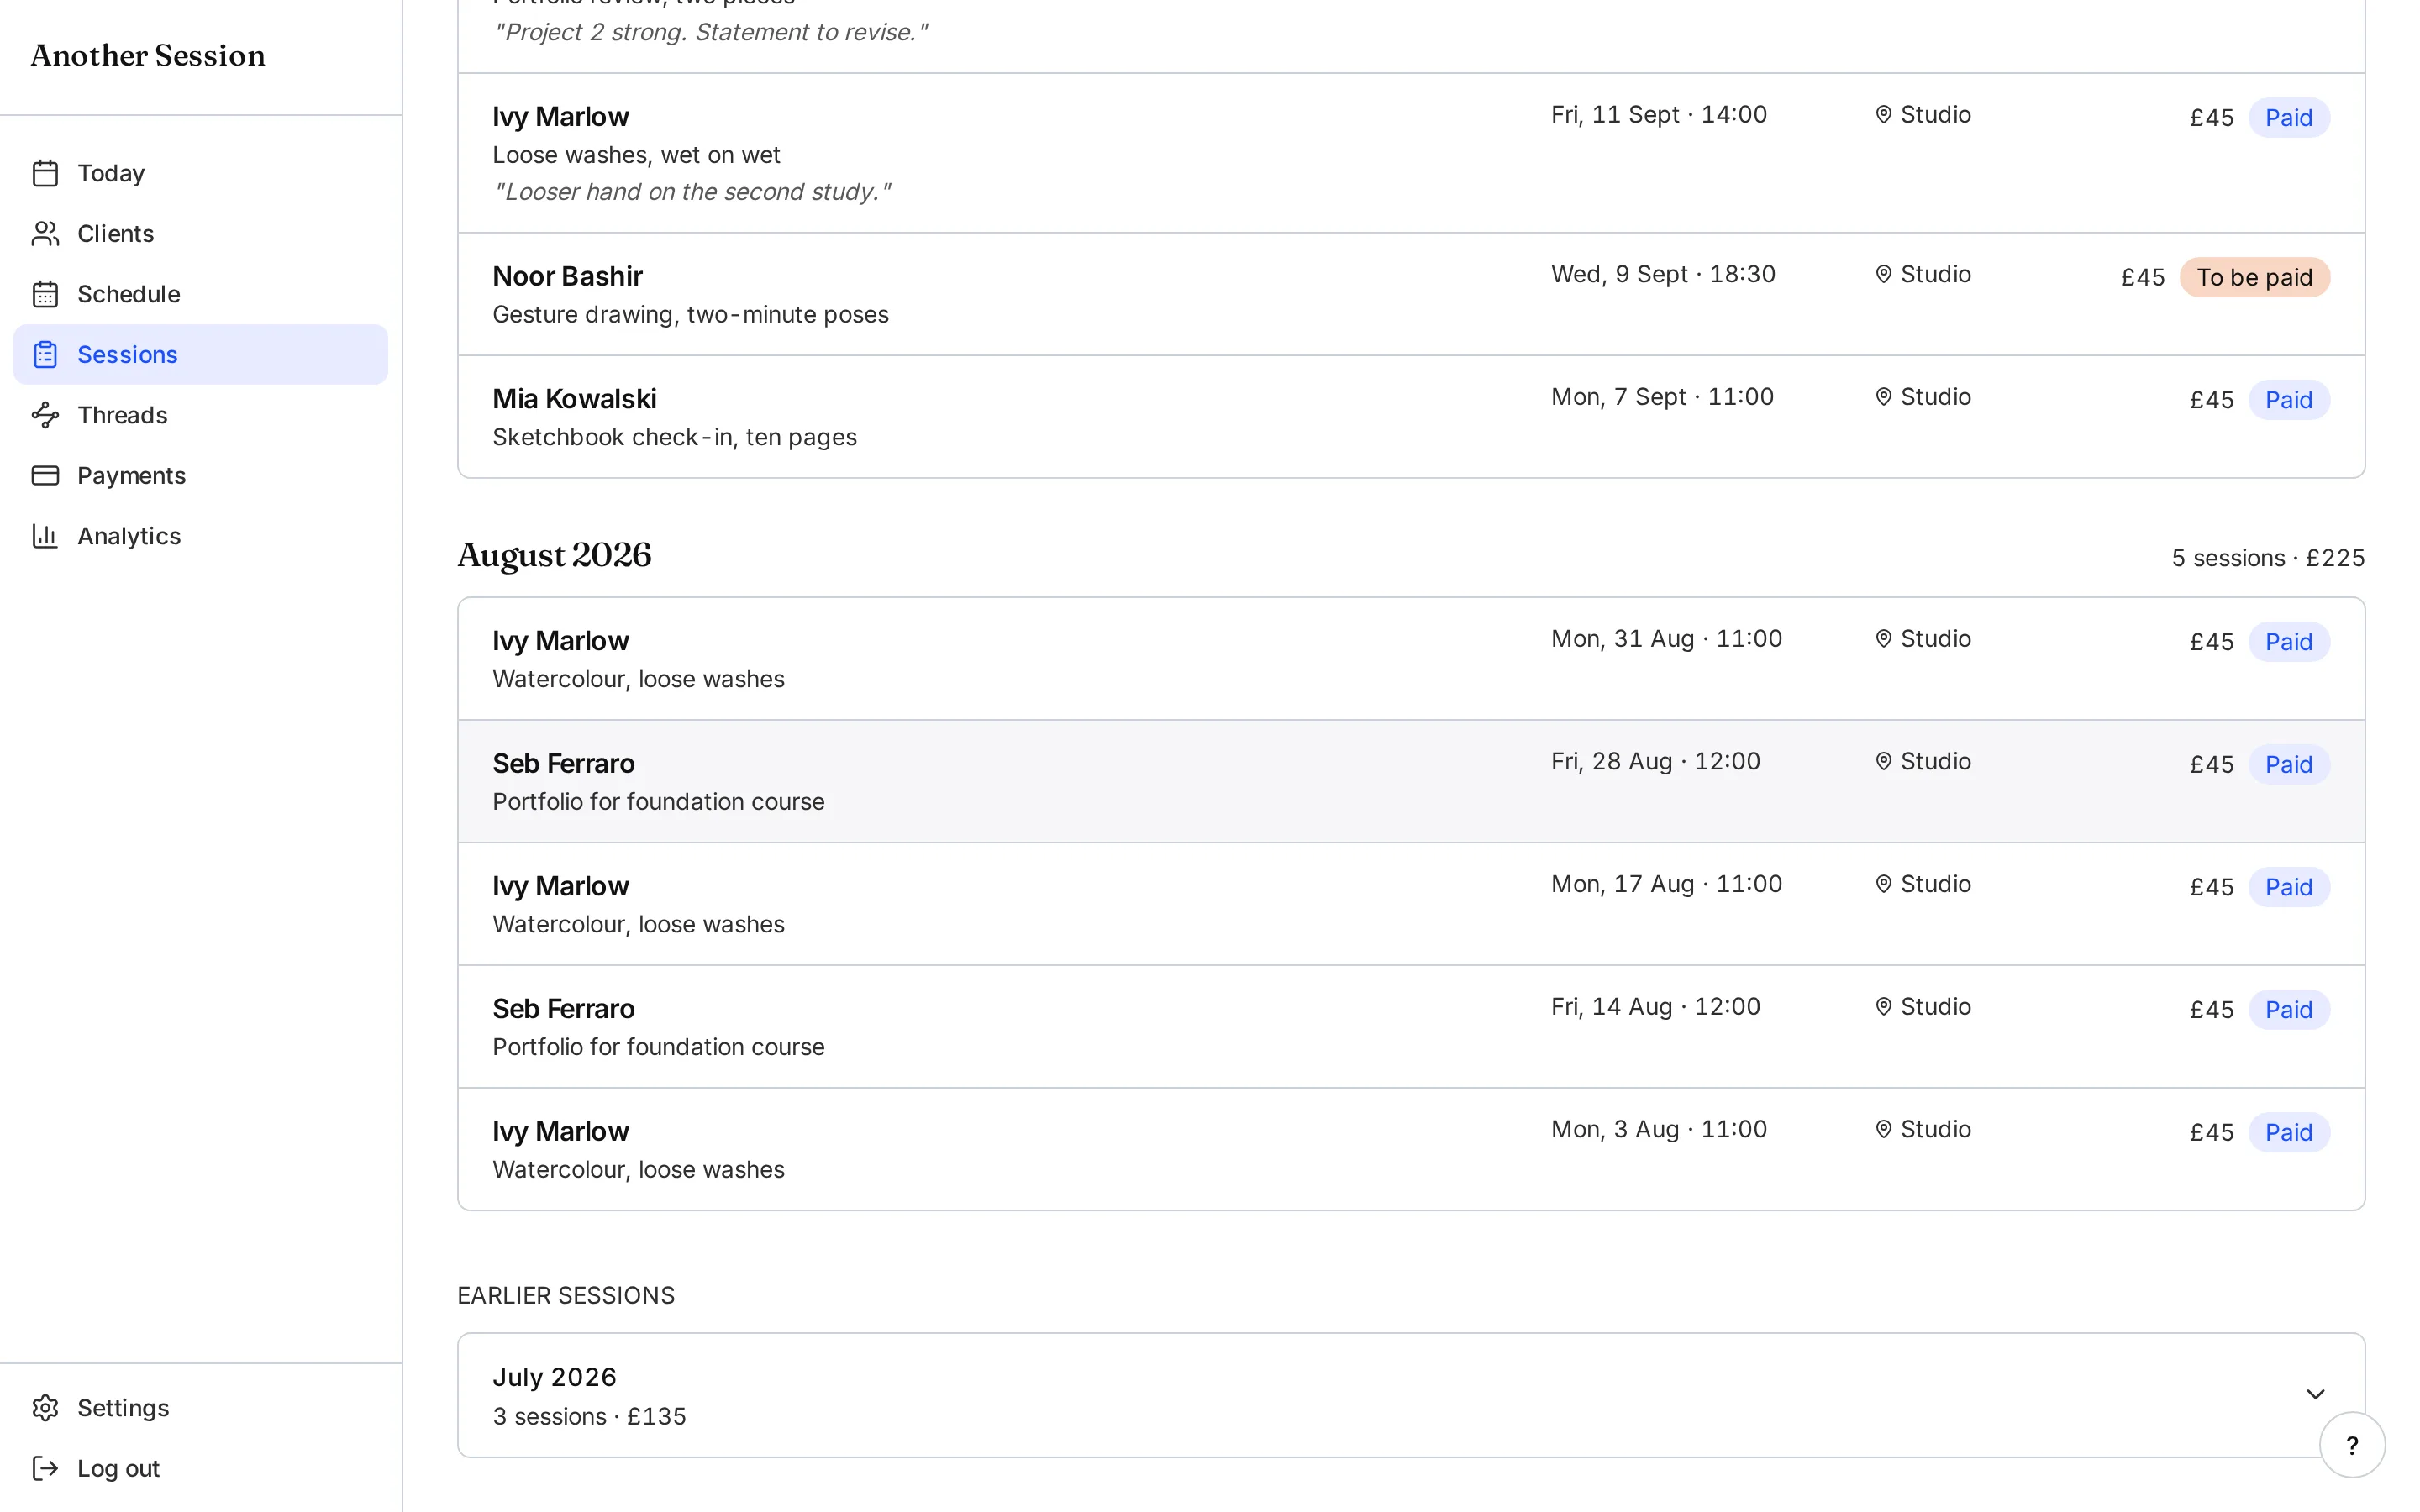Screen dimensions: 2420x1512
Task: Click the Analytics bar chart icon
Action: click(45, 536)
